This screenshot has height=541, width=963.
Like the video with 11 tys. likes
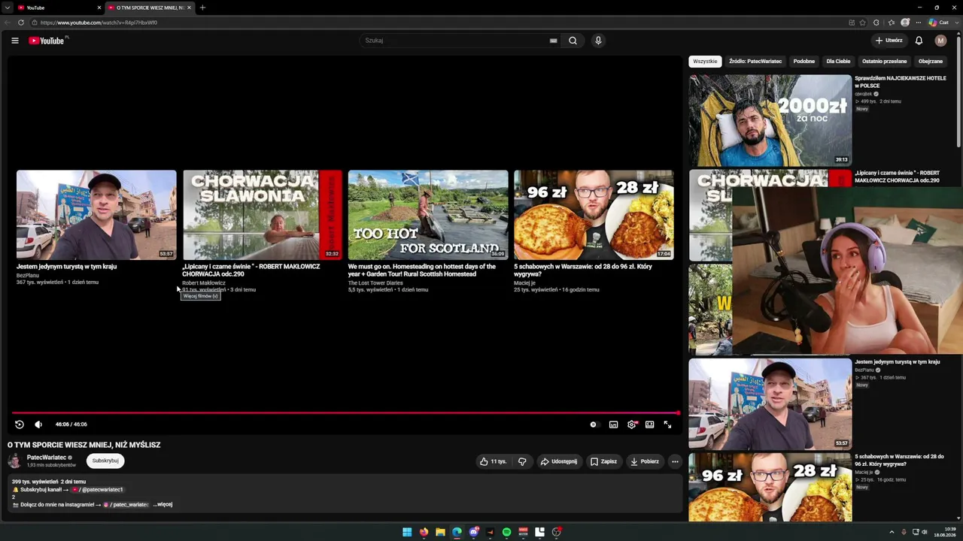pos(493,461)
